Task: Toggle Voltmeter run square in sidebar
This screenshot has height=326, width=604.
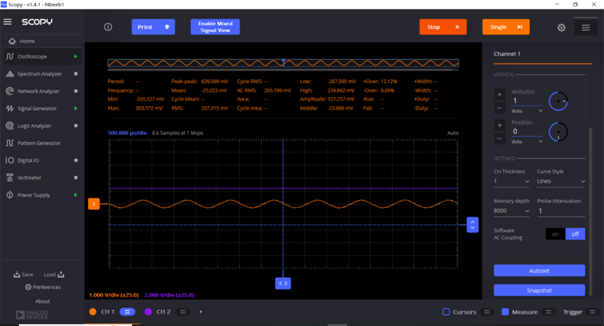Action: pos(75,177)
